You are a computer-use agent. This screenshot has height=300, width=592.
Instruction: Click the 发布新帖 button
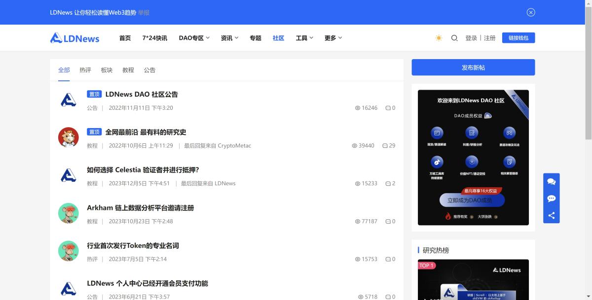point(473,67)
